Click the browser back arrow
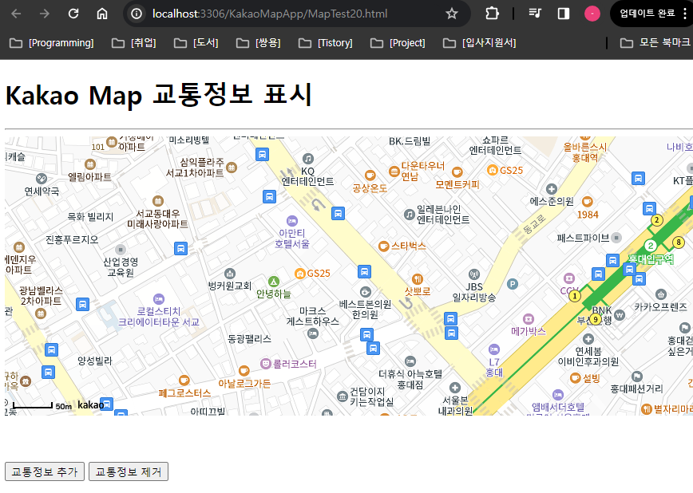The height and width of the screenshot is (493, 693). click(x=16, y=14)
